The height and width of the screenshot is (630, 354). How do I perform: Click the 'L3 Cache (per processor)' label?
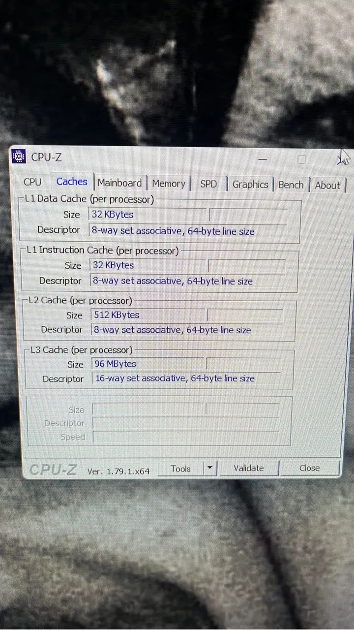[x=81, y=350]
